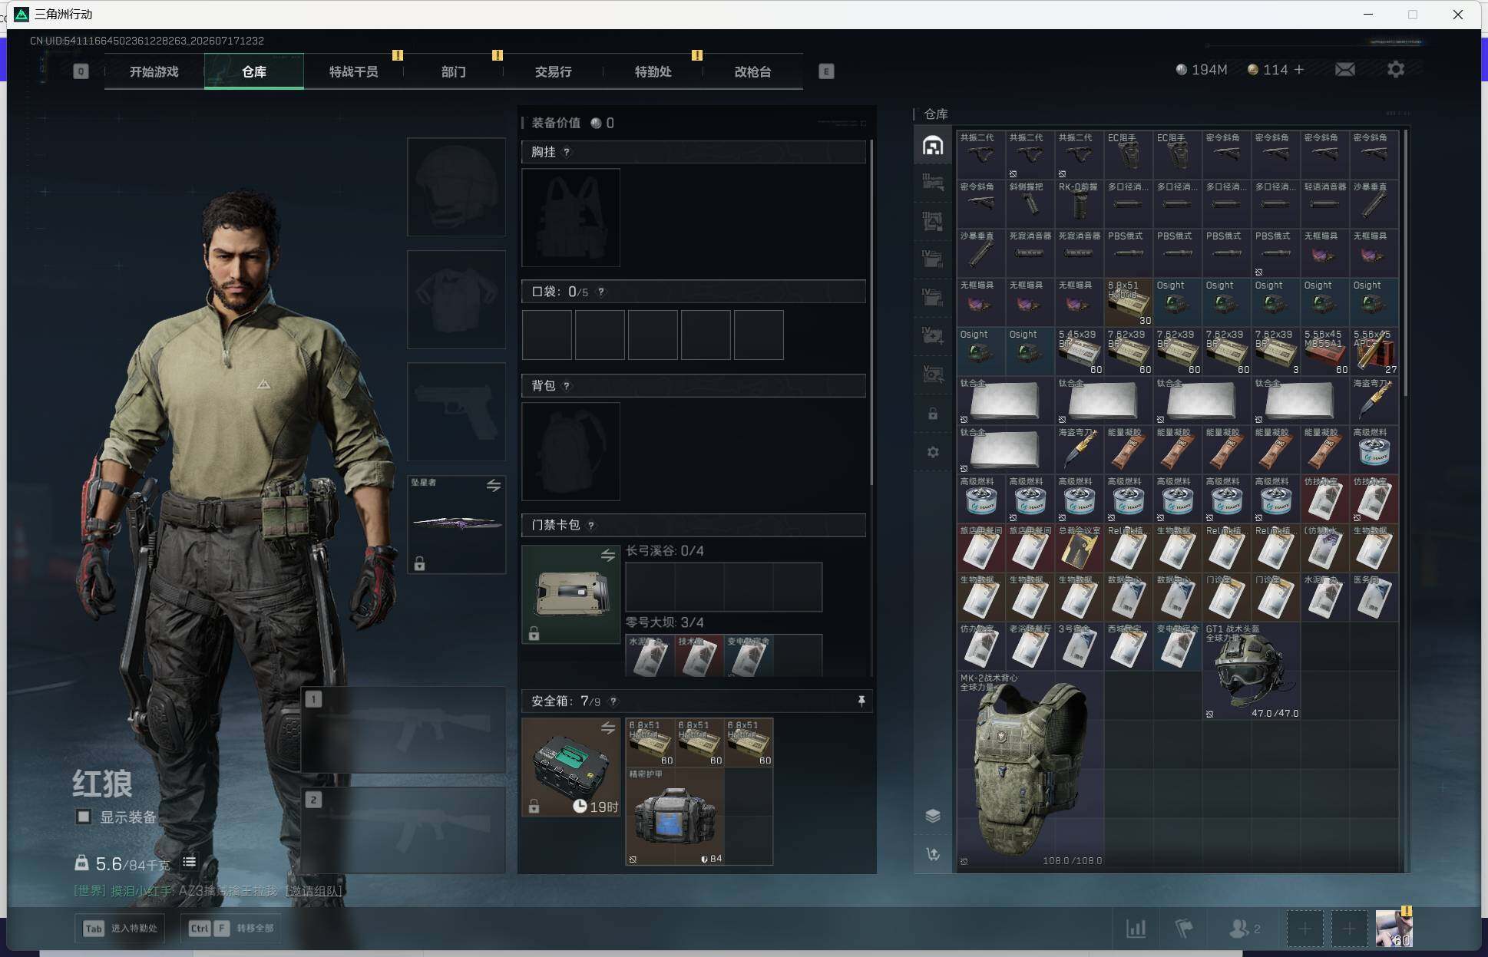Click the 194M currency balance
Screen dimensions: 1488x957
[1202, 70]
